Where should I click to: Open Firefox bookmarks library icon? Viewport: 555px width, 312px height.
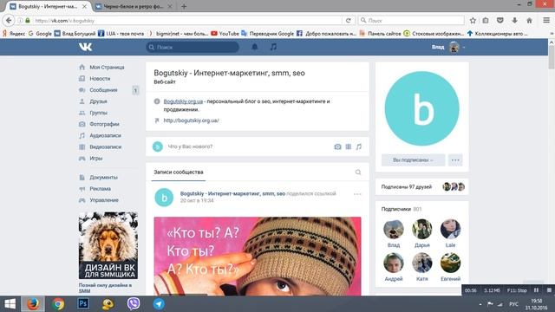[486, 21]
